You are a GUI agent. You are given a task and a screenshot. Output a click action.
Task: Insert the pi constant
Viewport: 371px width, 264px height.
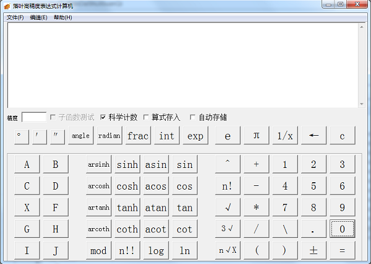(x=256, y=136)
